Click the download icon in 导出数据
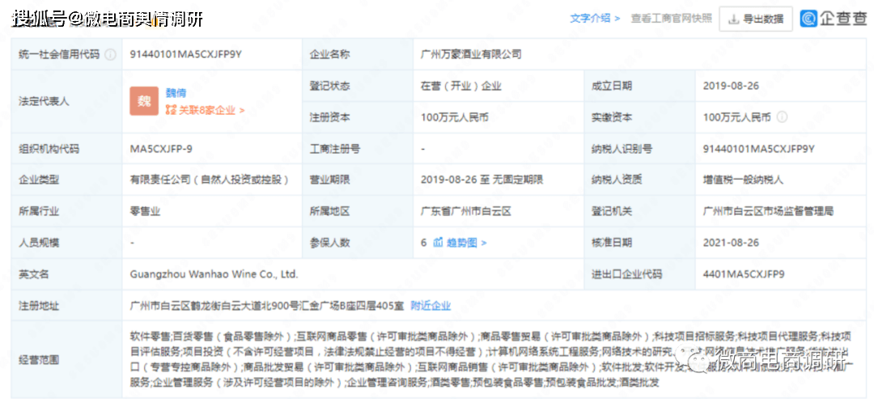The width and height of the screenshot is (874, 399). point(733,19)
